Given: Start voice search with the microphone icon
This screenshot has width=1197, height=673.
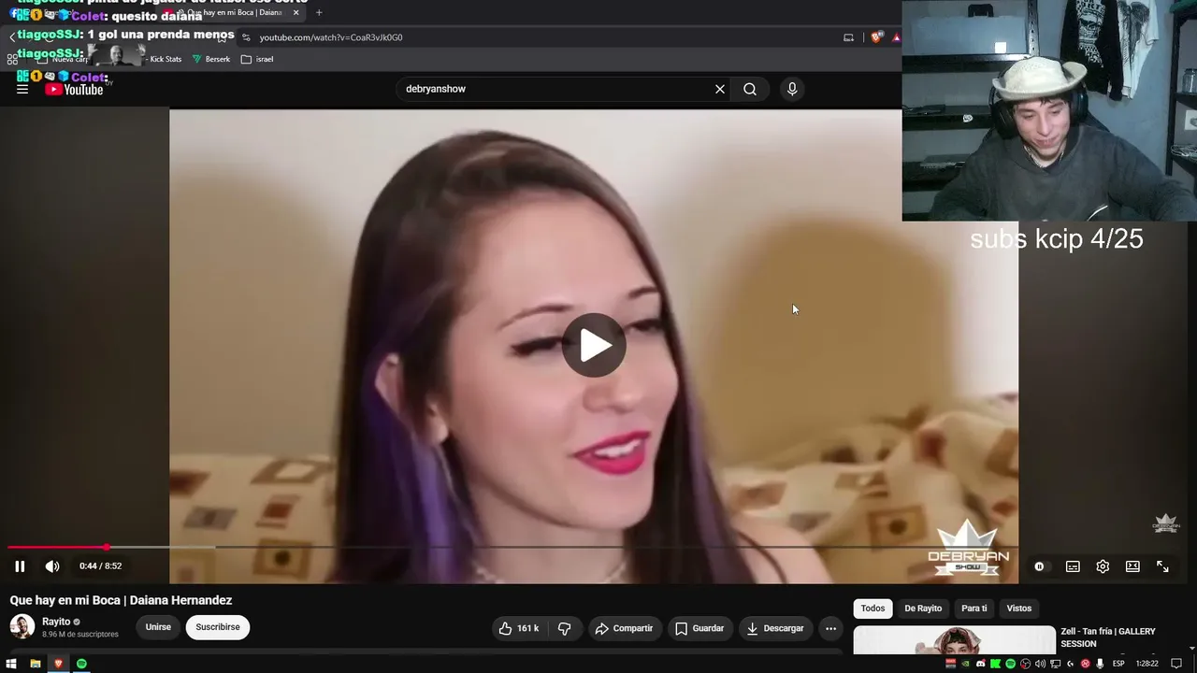Looking at the screenshot, I should click(x=792, y=89).
